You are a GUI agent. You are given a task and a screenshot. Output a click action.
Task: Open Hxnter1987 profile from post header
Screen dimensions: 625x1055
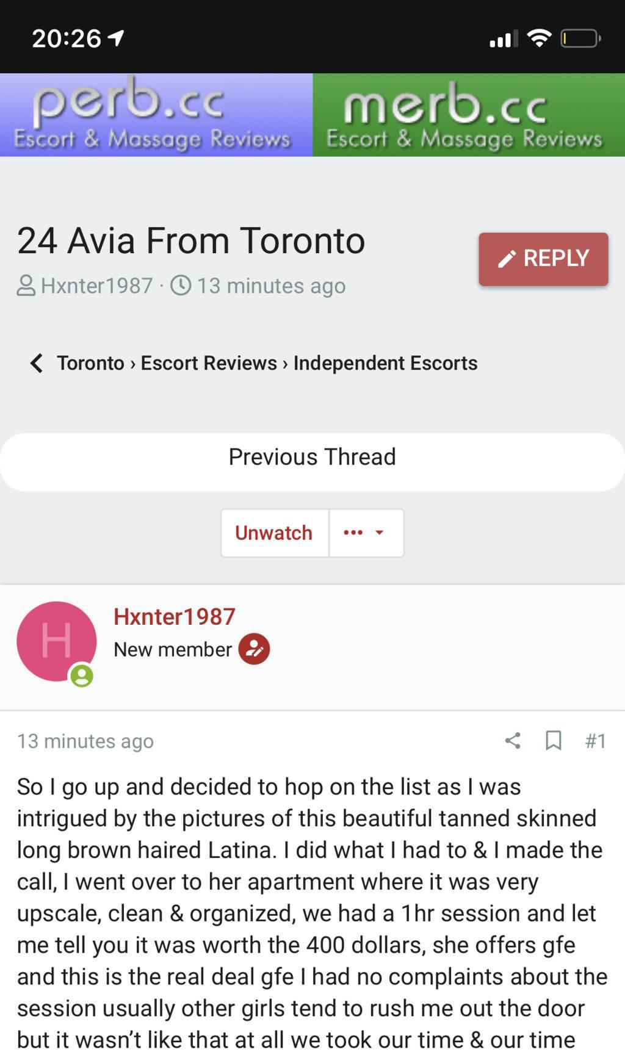(174, 617)
